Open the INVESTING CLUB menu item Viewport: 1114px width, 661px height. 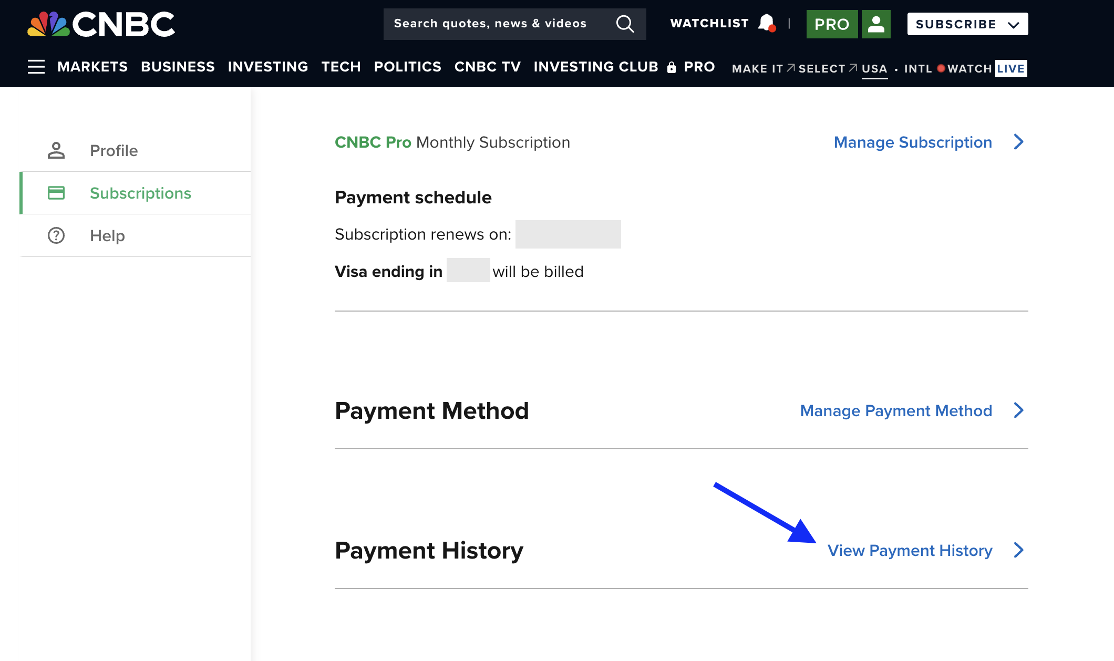coord(595,67)
